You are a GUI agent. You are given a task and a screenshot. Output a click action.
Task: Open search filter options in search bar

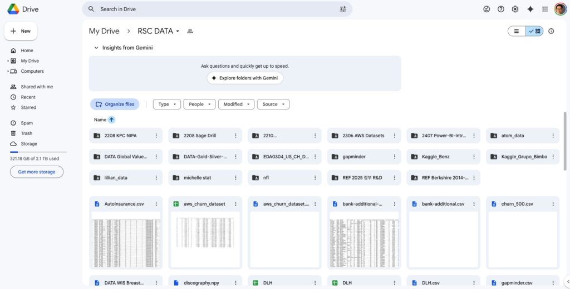click(x=343, y=9)
